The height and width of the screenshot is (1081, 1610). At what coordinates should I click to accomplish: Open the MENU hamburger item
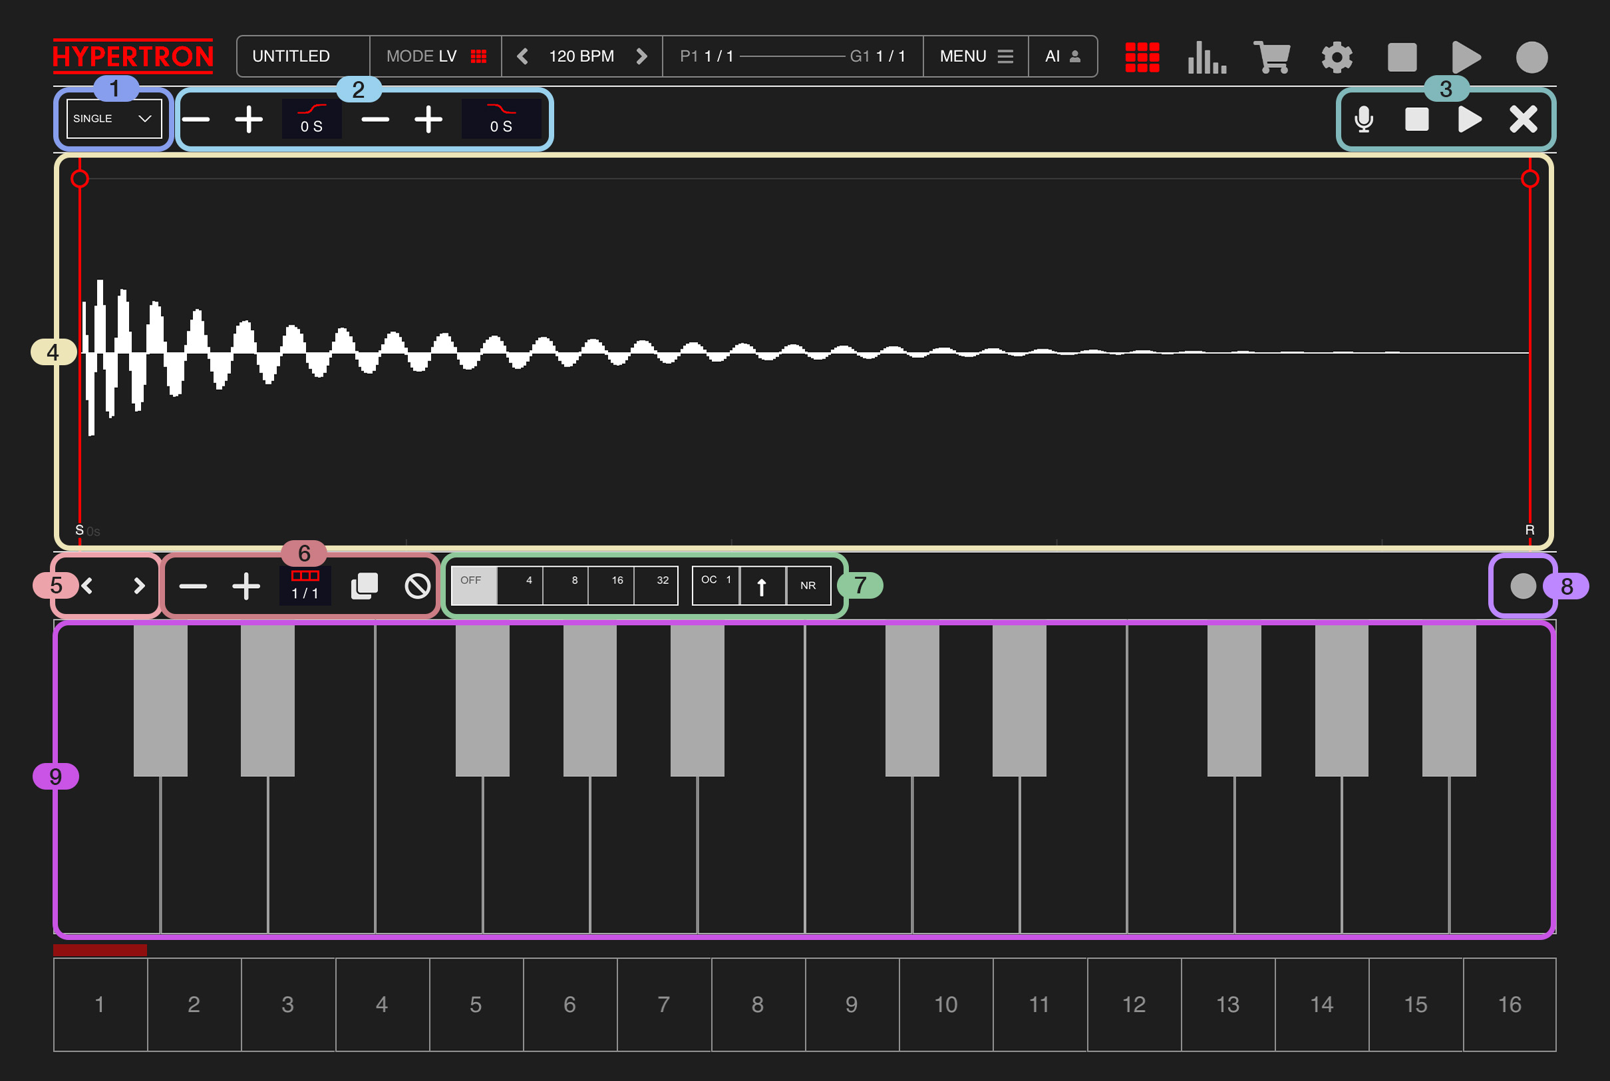pyautogui.click(x=976, y=57)
